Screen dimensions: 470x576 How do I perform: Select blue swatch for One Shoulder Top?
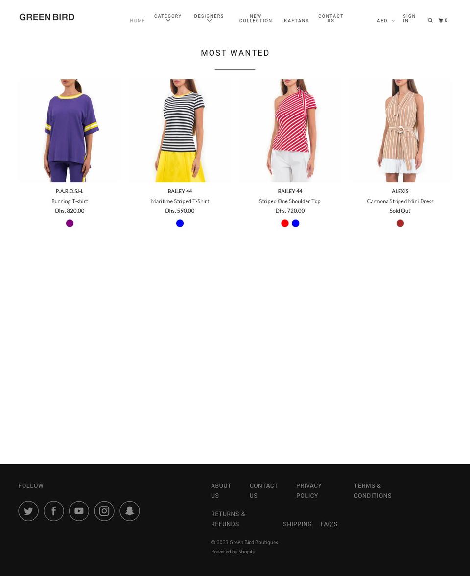click(295, 223)
